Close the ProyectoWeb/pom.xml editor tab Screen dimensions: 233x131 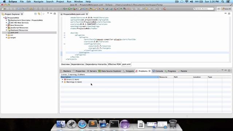(x=87, y=14)
